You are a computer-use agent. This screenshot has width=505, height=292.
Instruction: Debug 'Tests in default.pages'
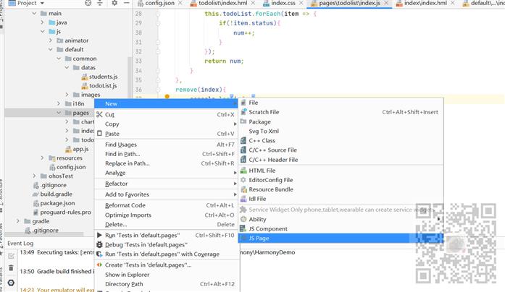click(x=167, y=245)
